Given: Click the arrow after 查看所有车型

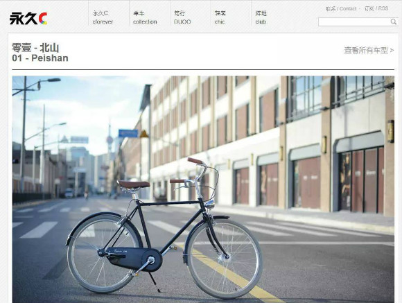Looking at the screenshot, I should 392,51.
